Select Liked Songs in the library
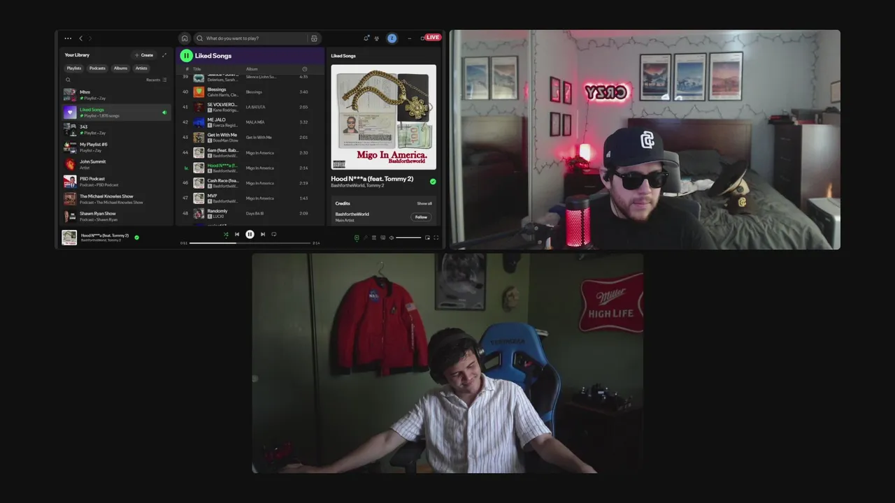The height and width of the screenshot is (503, 895). pos(115,112)
